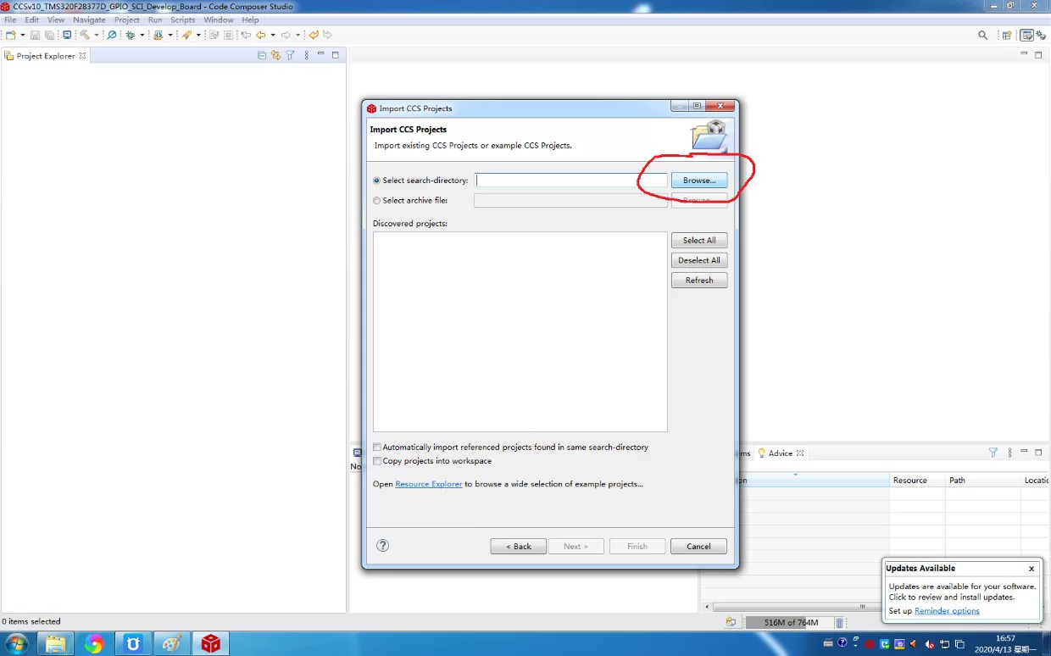Click the Last Edit Location icon
Image resolution: width=1051 pixels, height=656 pixels.
246,35
